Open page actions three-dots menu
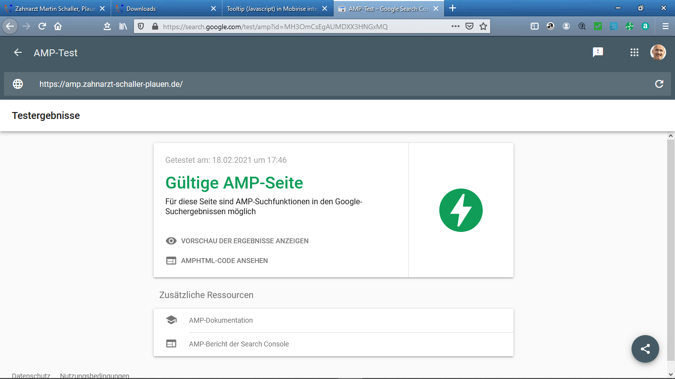 pyautogui.click(x=456, y=27)
